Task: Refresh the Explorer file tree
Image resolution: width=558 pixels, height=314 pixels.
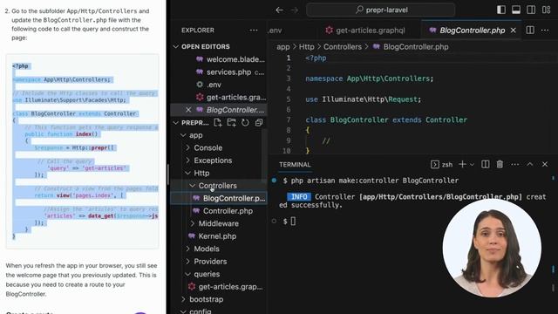Action: (245, 123)
